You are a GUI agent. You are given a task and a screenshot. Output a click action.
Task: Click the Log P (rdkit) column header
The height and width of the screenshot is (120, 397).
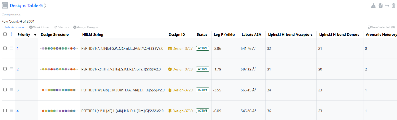pos(225,34)
